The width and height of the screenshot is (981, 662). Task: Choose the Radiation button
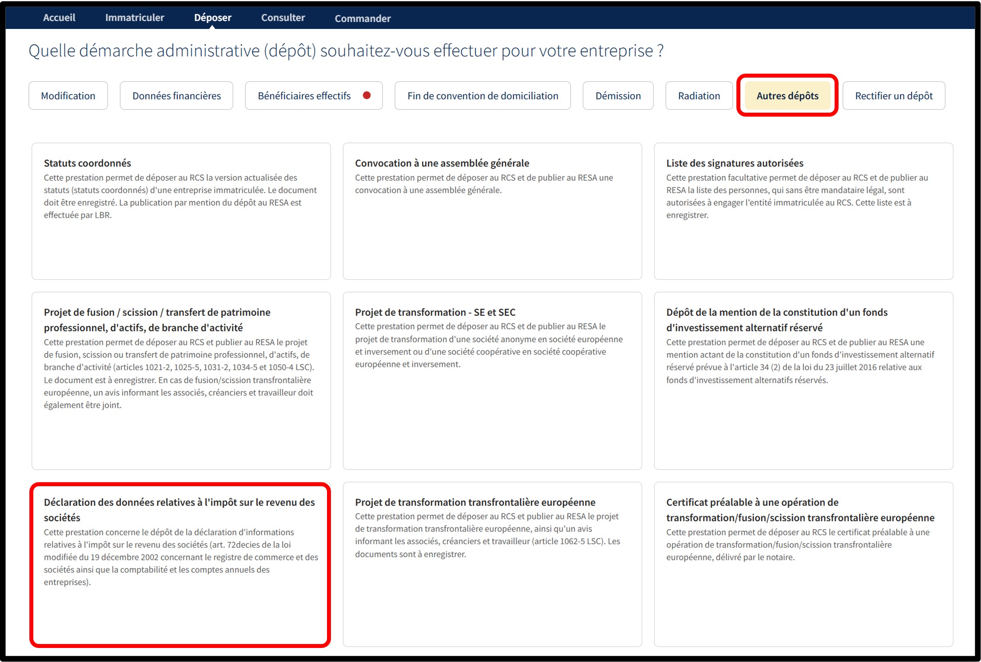[699, 96]
